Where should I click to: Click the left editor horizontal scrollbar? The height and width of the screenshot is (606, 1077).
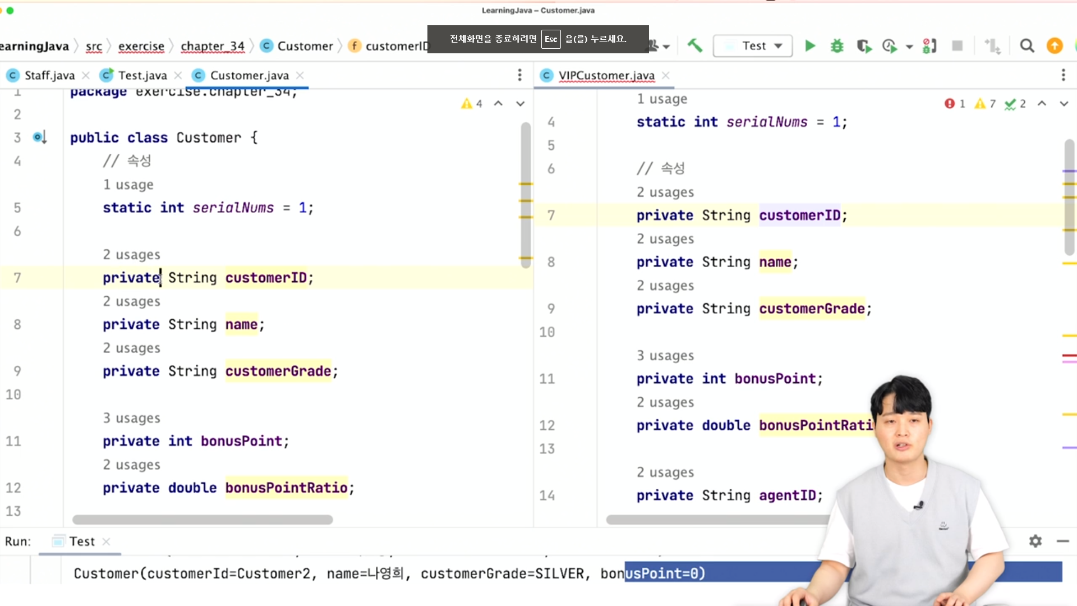(202, 520)
